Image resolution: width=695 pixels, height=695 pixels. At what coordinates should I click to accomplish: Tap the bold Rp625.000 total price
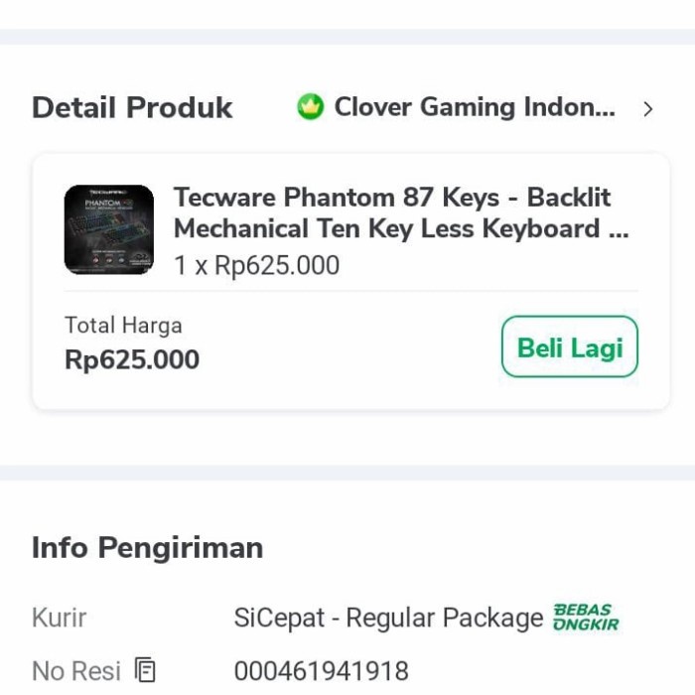[x=132, y=359]
